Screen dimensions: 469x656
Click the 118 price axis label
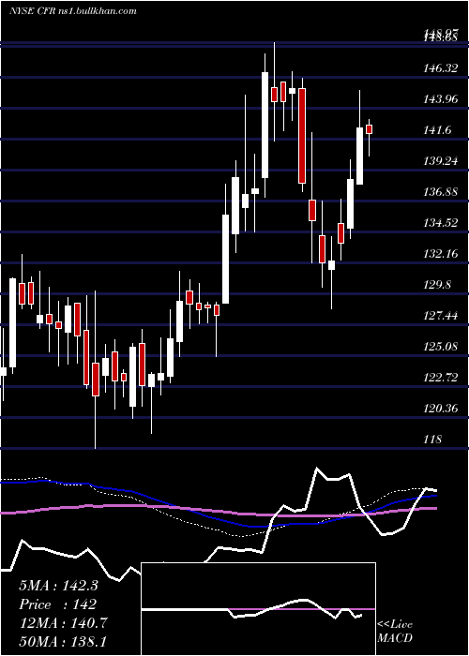(432, 440)
